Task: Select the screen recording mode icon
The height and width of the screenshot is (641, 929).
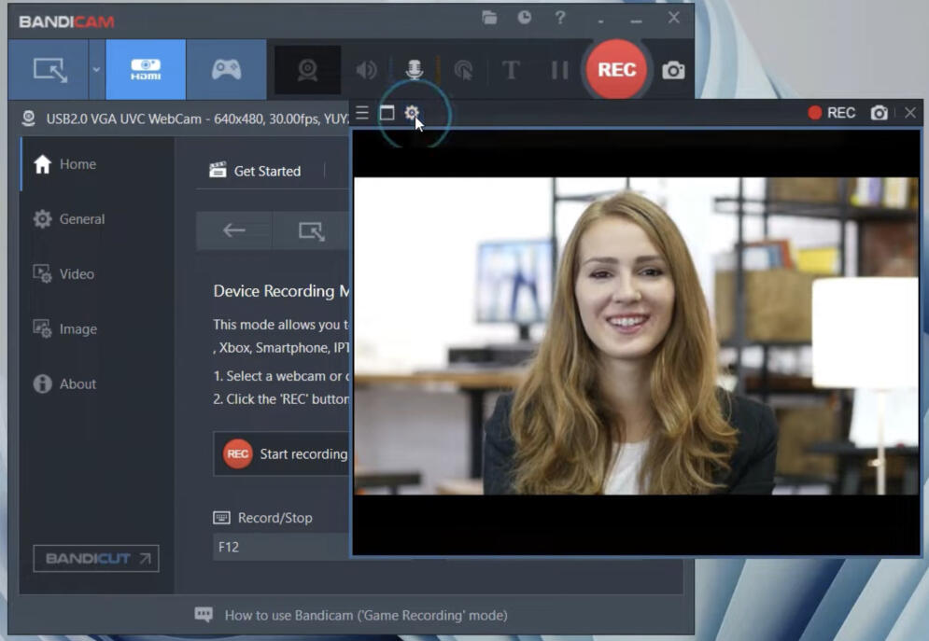Action: [x=49, y=69]
